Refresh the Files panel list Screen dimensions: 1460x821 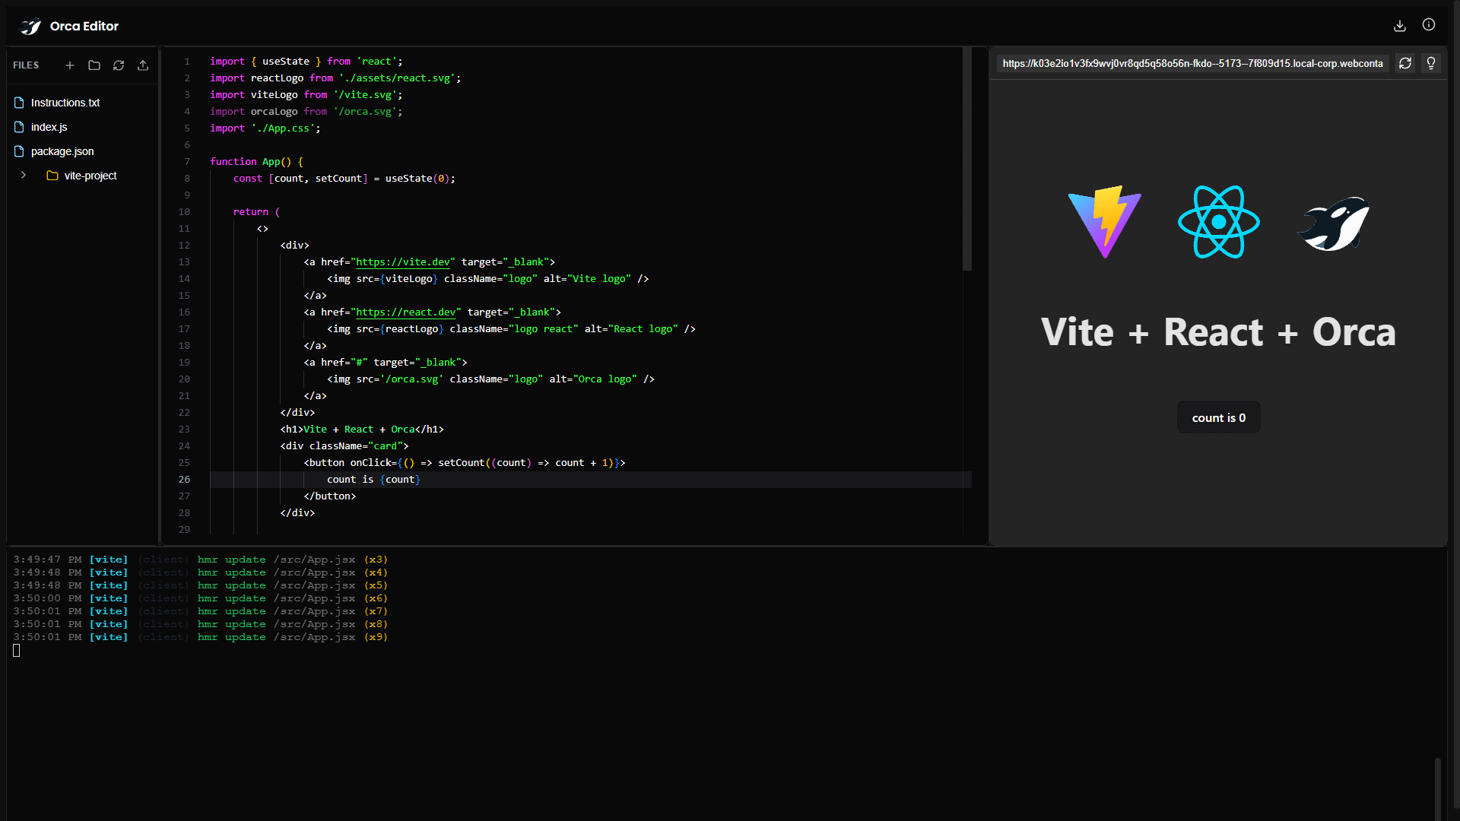tap(119, 65)
